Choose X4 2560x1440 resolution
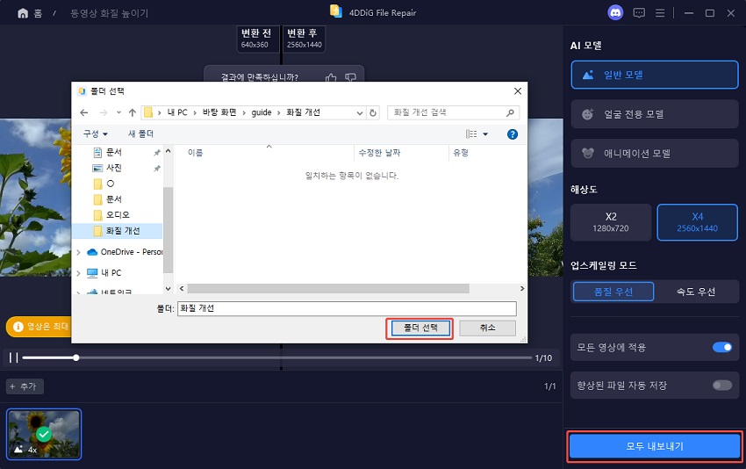746x469 pixels. 698,222
